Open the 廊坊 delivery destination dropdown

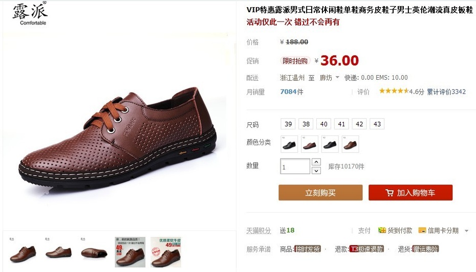(x=330, y=78)
